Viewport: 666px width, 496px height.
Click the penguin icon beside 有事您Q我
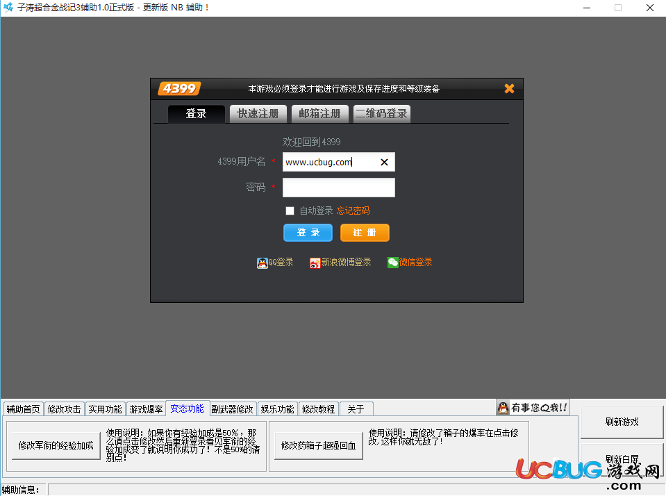coord(503,408)
